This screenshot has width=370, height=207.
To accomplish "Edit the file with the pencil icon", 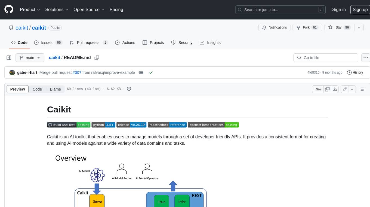I will point(345,89).
